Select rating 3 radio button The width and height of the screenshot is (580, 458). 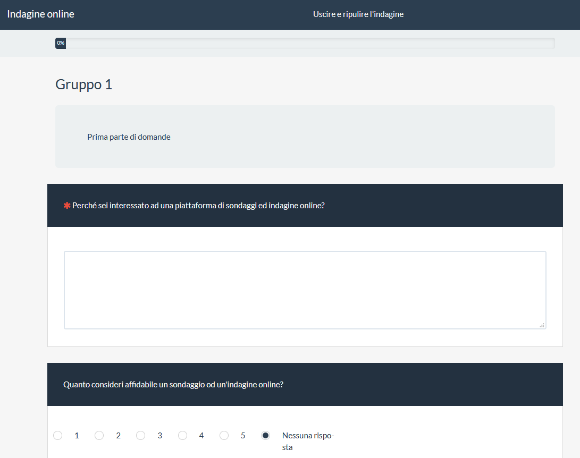(x=140, y=436)
